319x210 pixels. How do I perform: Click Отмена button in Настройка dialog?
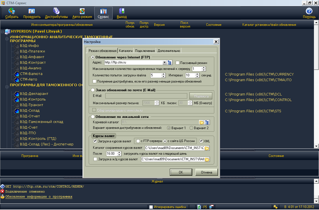pyautogui.click(x=206, y=172)
